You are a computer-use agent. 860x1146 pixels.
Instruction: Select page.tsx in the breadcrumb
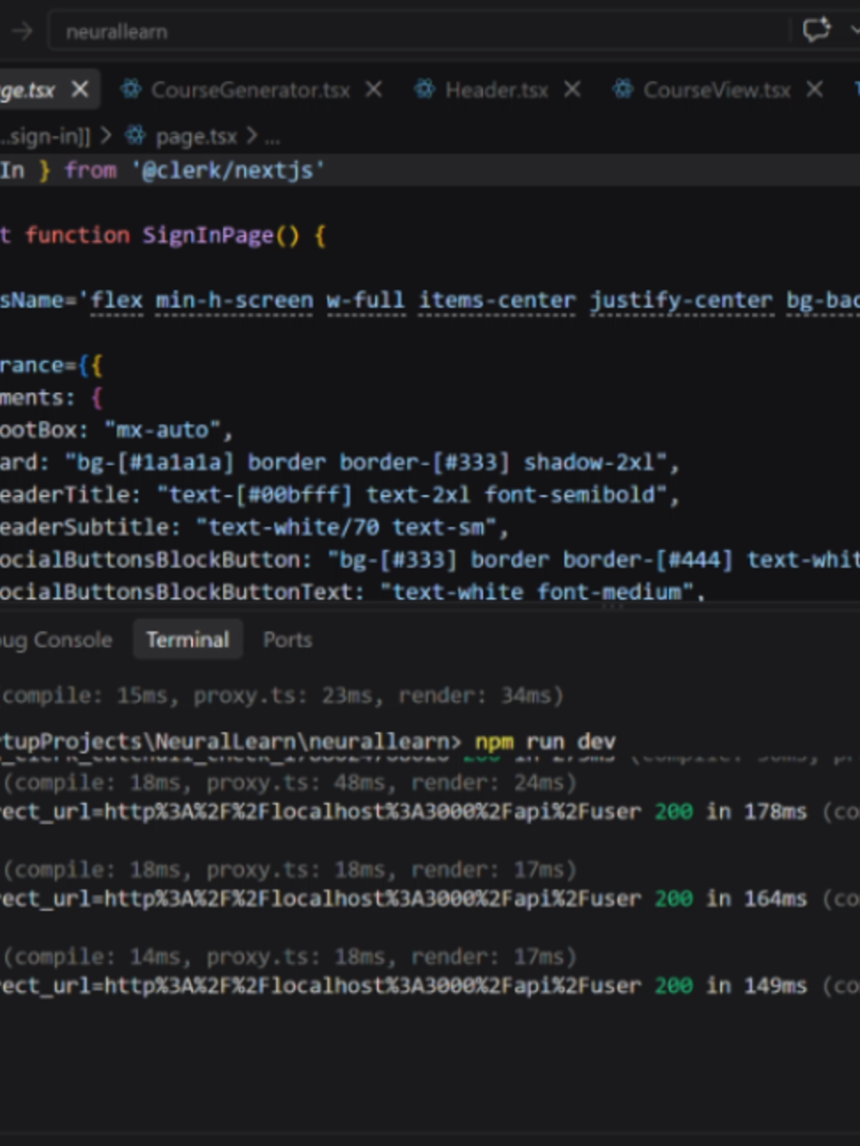196,136
